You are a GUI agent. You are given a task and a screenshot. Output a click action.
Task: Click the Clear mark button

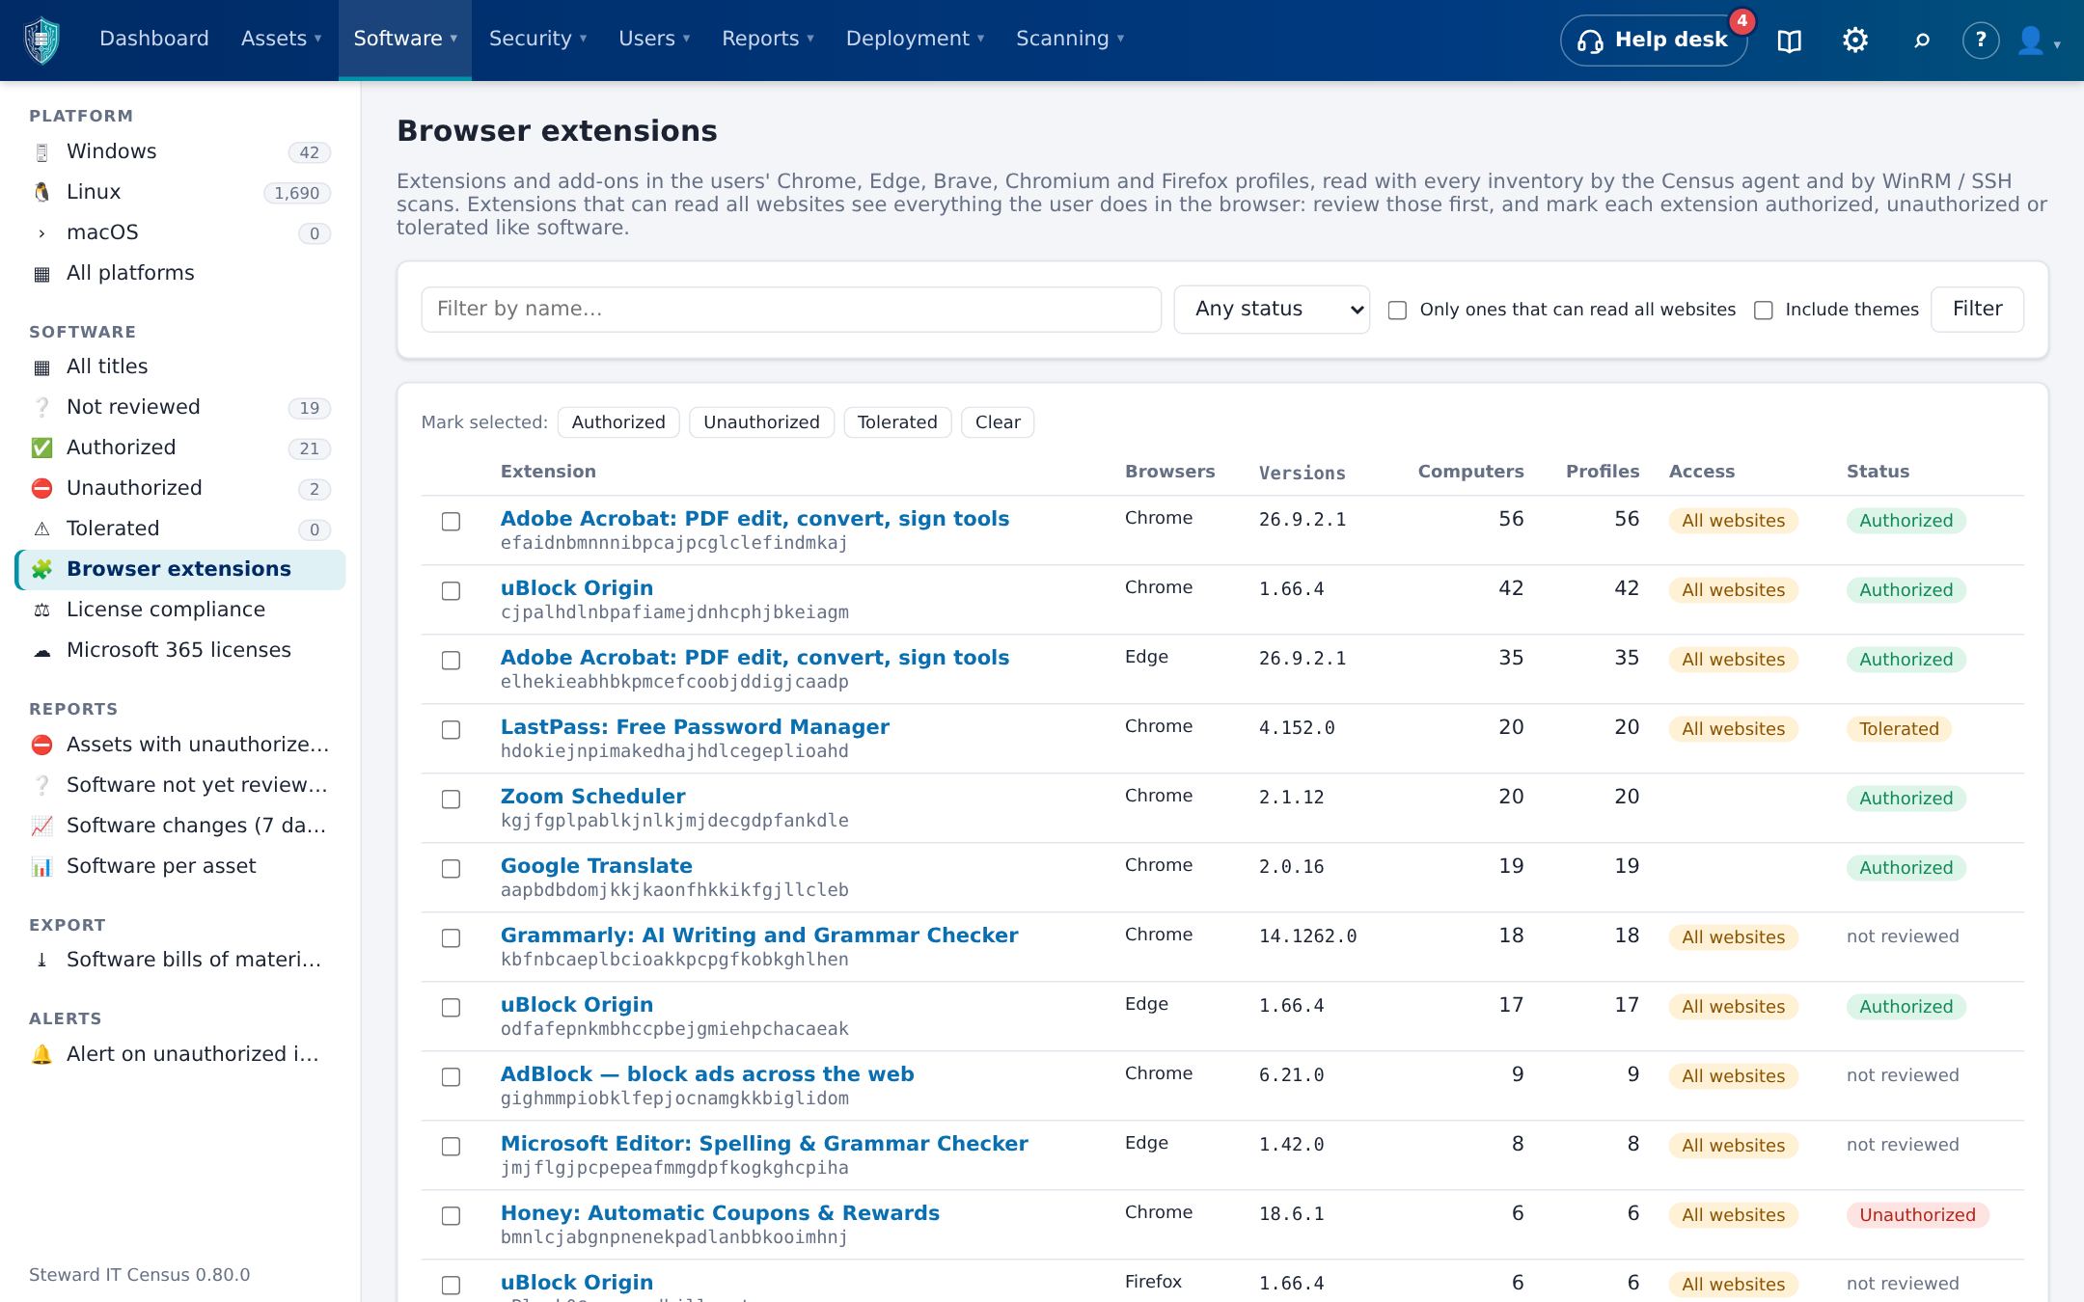(x=998, y=422)
